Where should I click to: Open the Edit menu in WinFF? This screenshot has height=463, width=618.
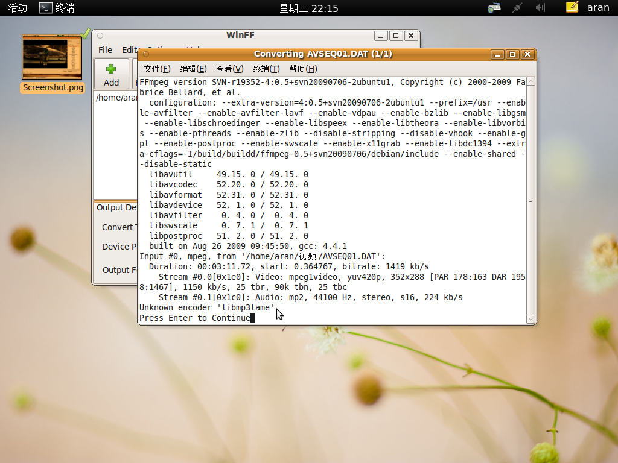click(129, 50)
